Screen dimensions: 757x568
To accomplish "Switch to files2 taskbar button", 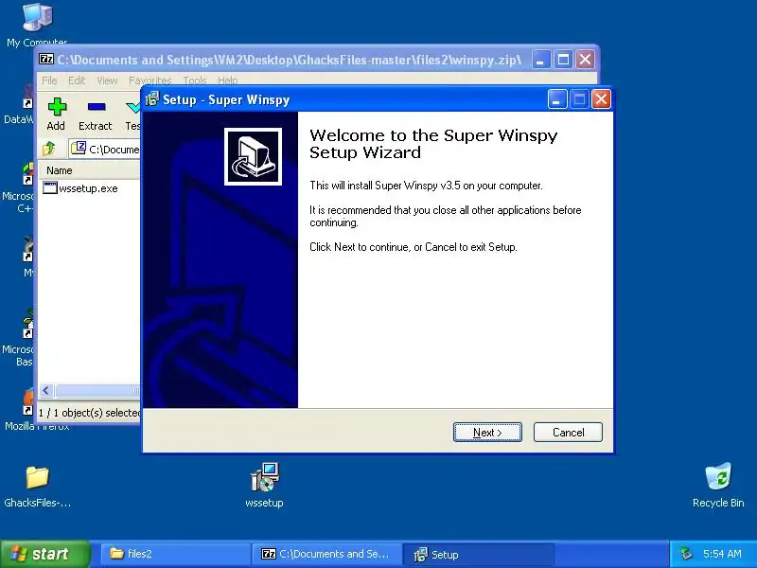I will (175, 554).
